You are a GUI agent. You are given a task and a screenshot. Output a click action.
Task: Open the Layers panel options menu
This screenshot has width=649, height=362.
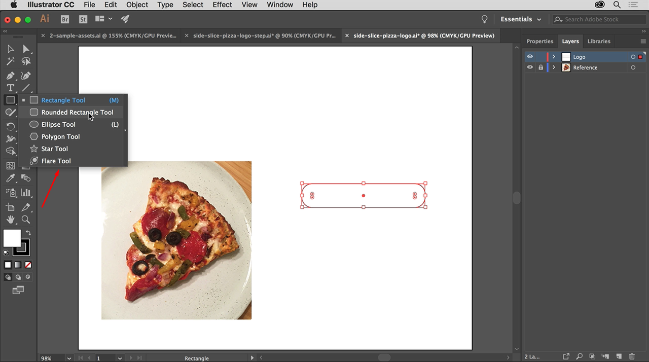(643, 41)
